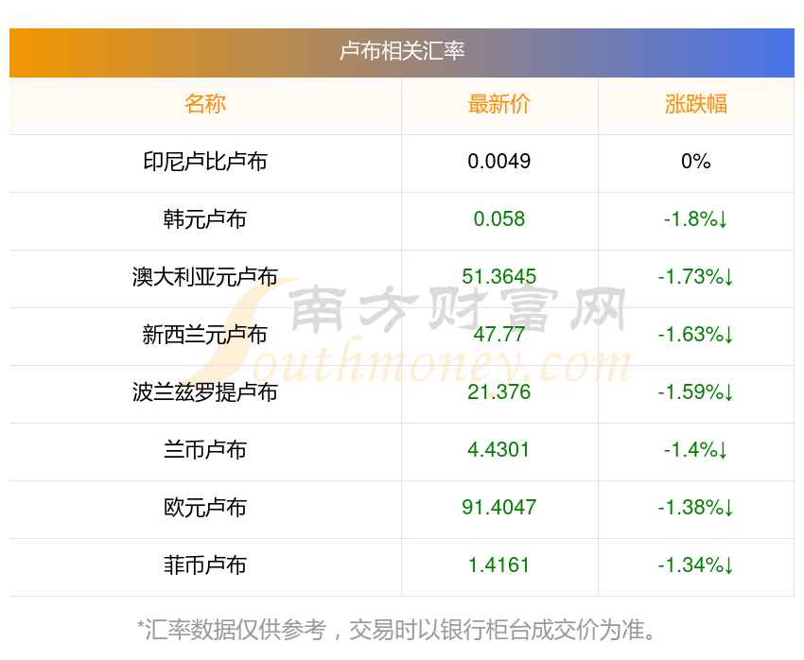Select the 新西兰元卢布 row name
Viewport: 804px width, 660px height.
(205, 335)
